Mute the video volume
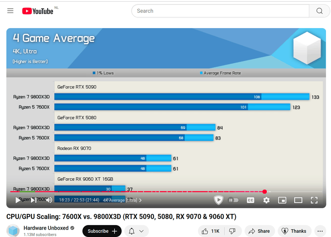This screenshot has width=331, height=237. [49, 200]
